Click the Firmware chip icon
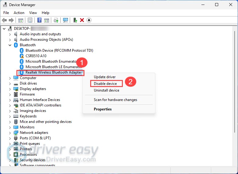Image resolution: width=238 pixels, height=174 pixels. [x=16, y=94]
